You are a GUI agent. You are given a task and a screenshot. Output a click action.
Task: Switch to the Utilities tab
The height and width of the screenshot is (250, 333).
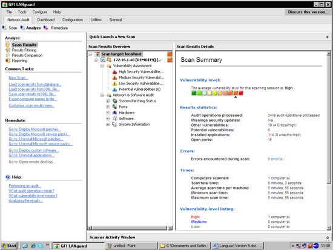pos(96,20)
